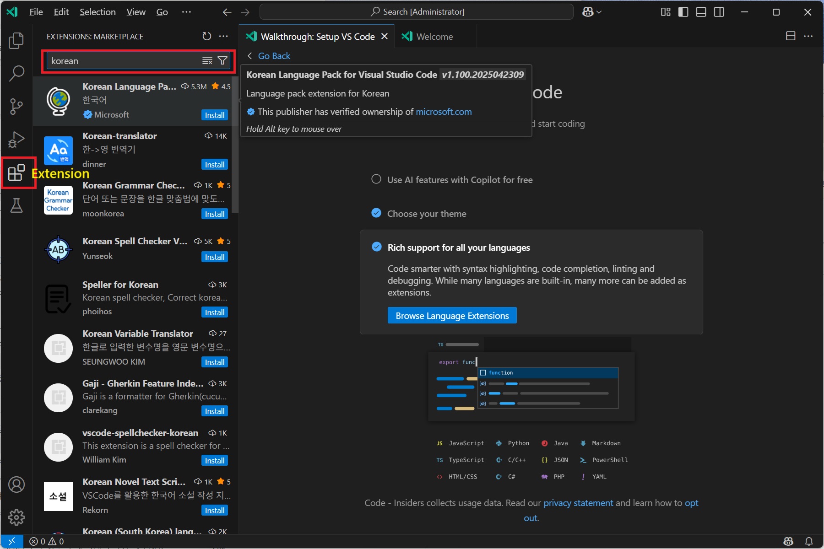Click the filter extensions funnel icon
Image resolution: width=824 pixels, height=549 pixels.
pos(222,61)
